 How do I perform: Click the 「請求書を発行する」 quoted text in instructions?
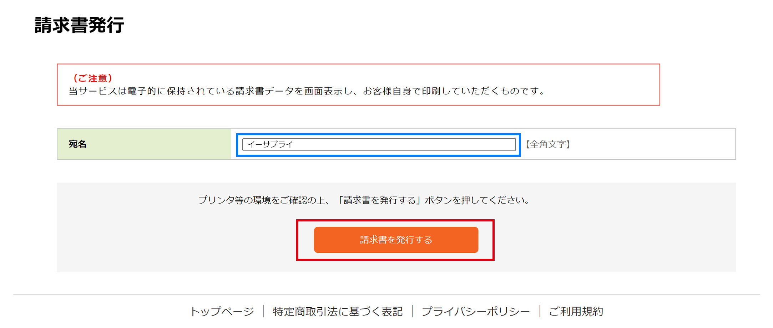click(379, 200)
